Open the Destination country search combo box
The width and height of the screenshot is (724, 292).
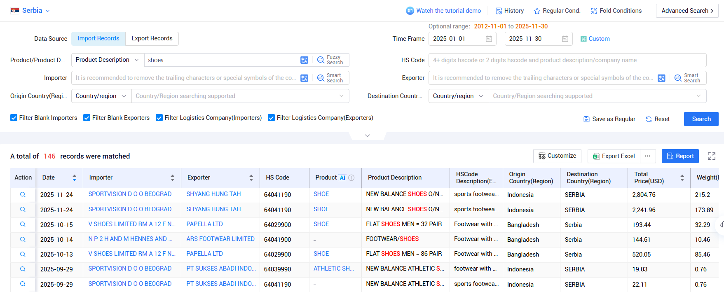(x=597, y=96)
